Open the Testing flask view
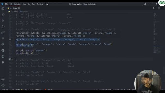Viewport: 165px width, 93px height. (3, 38)
